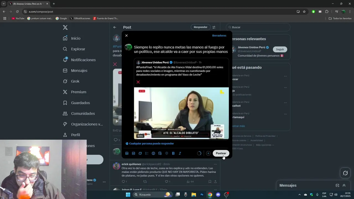
Task: Search X with Buscar field
Action: coord(258,27)
